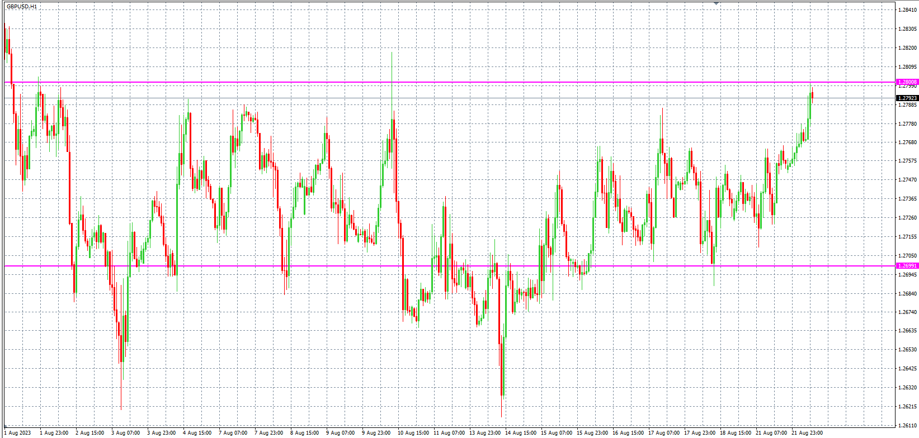Viewport: 919px width, 438px height.
Task: Click the GBPUSD,H1 symbol label
Action: tap(22, 7)
